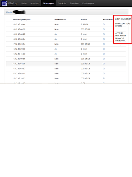Toggle archive checkbox for 17.12.16 23:54 backup
Image resolution: width=132 pixels, height=177 pixels.
coord(104,44)
